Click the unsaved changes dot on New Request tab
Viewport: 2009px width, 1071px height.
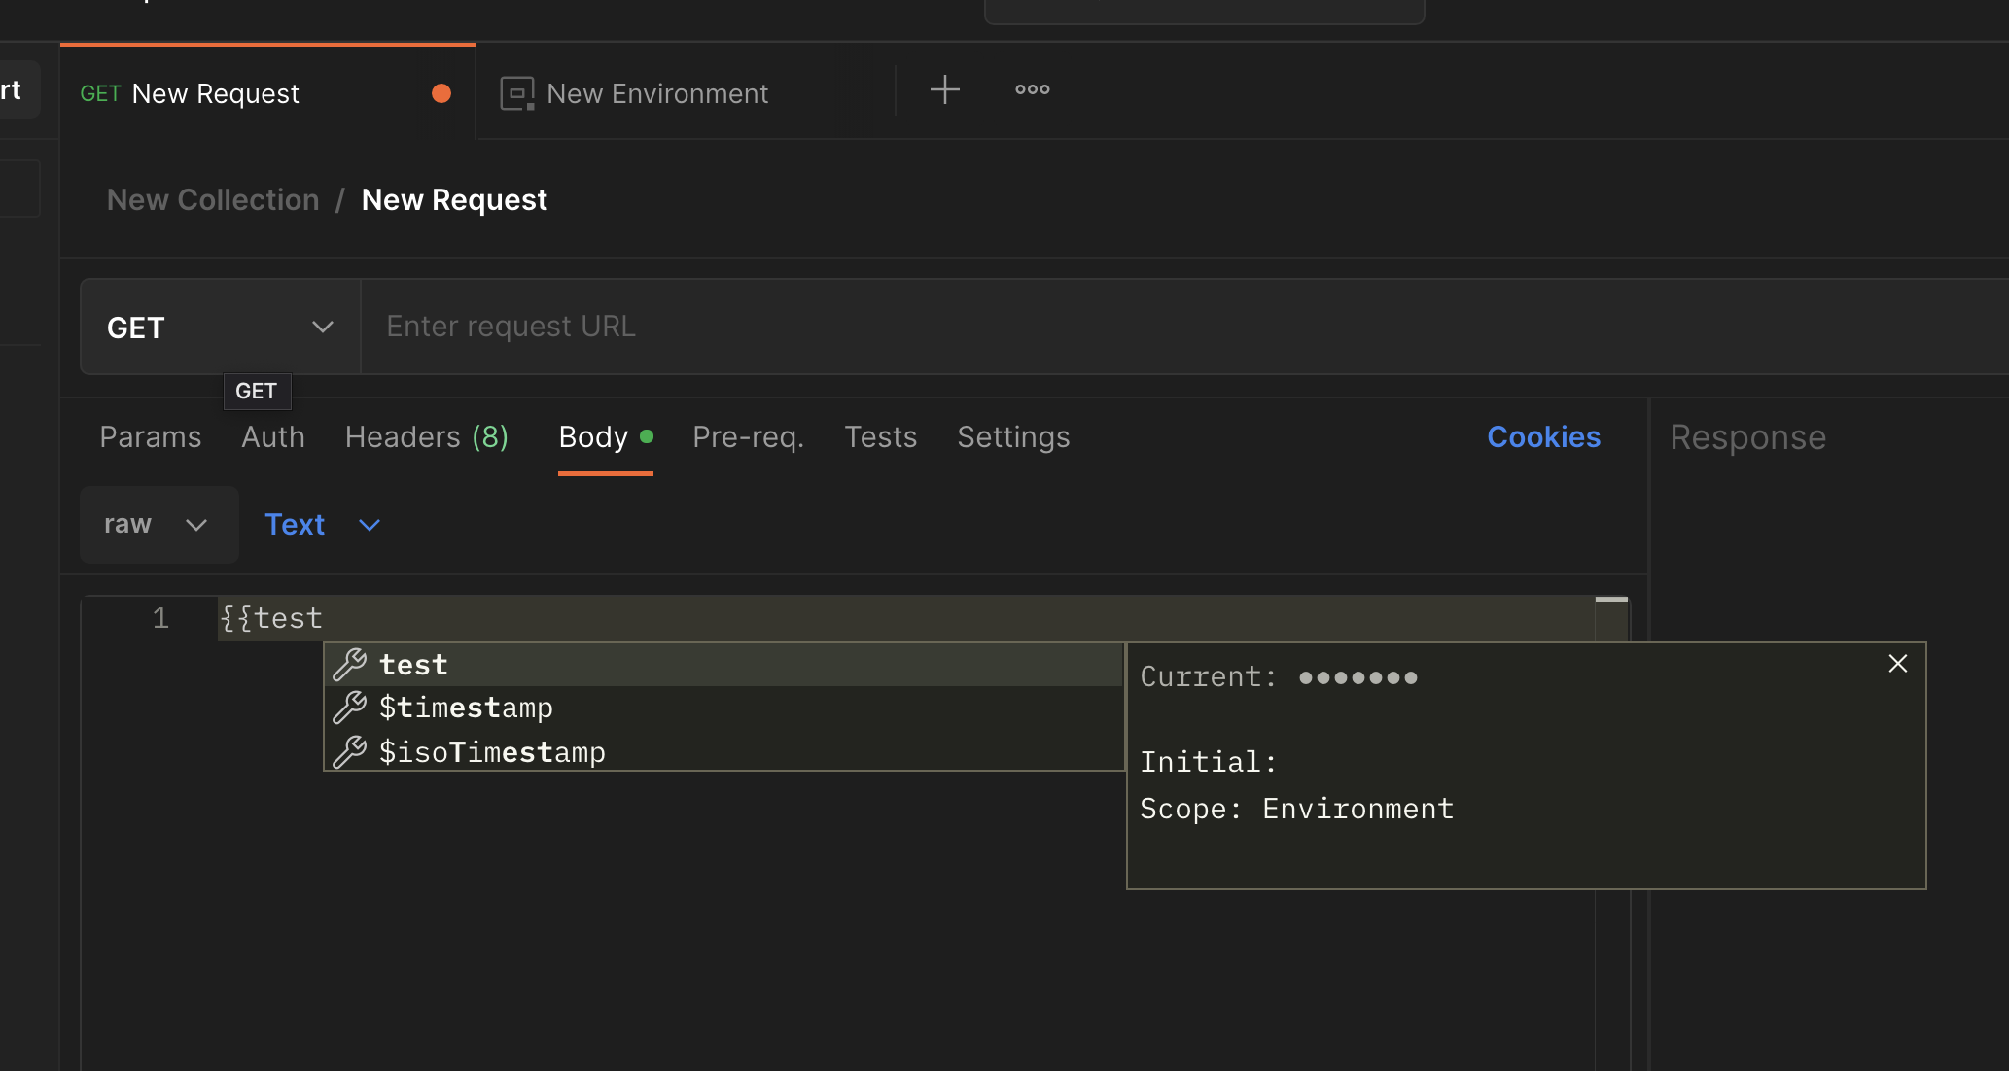441,92
